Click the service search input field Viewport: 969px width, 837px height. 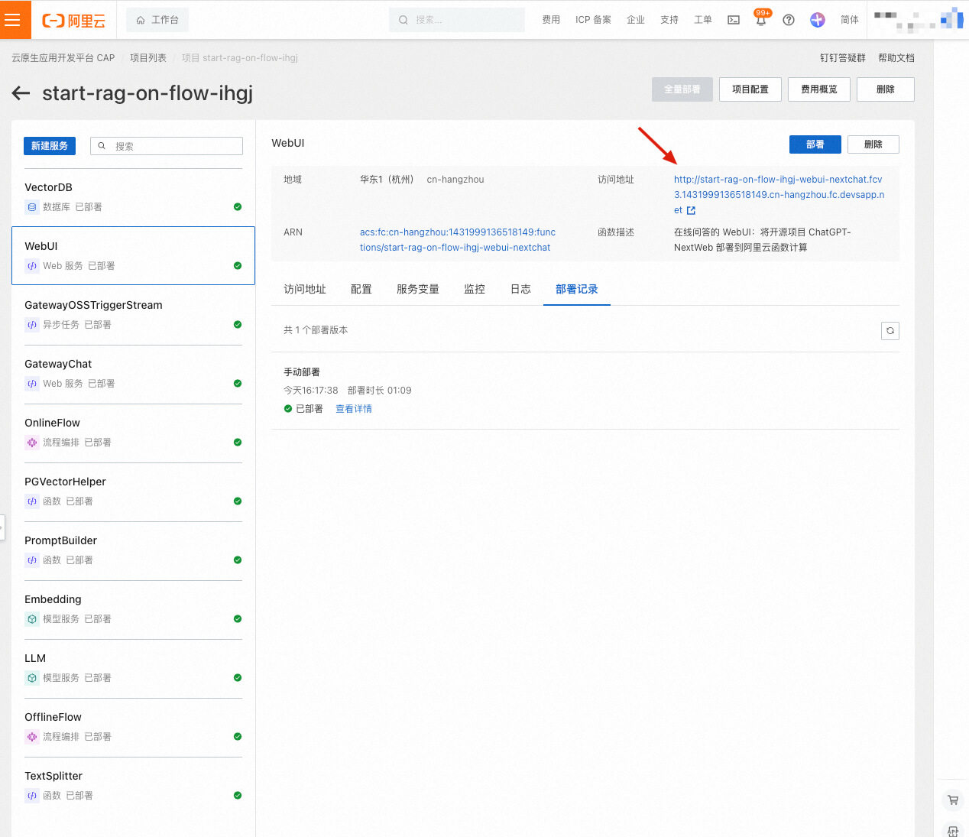167,146
